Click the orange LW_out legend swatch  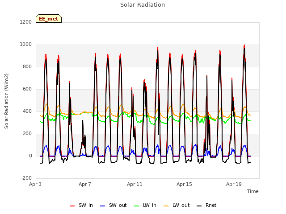click(166, 206)
